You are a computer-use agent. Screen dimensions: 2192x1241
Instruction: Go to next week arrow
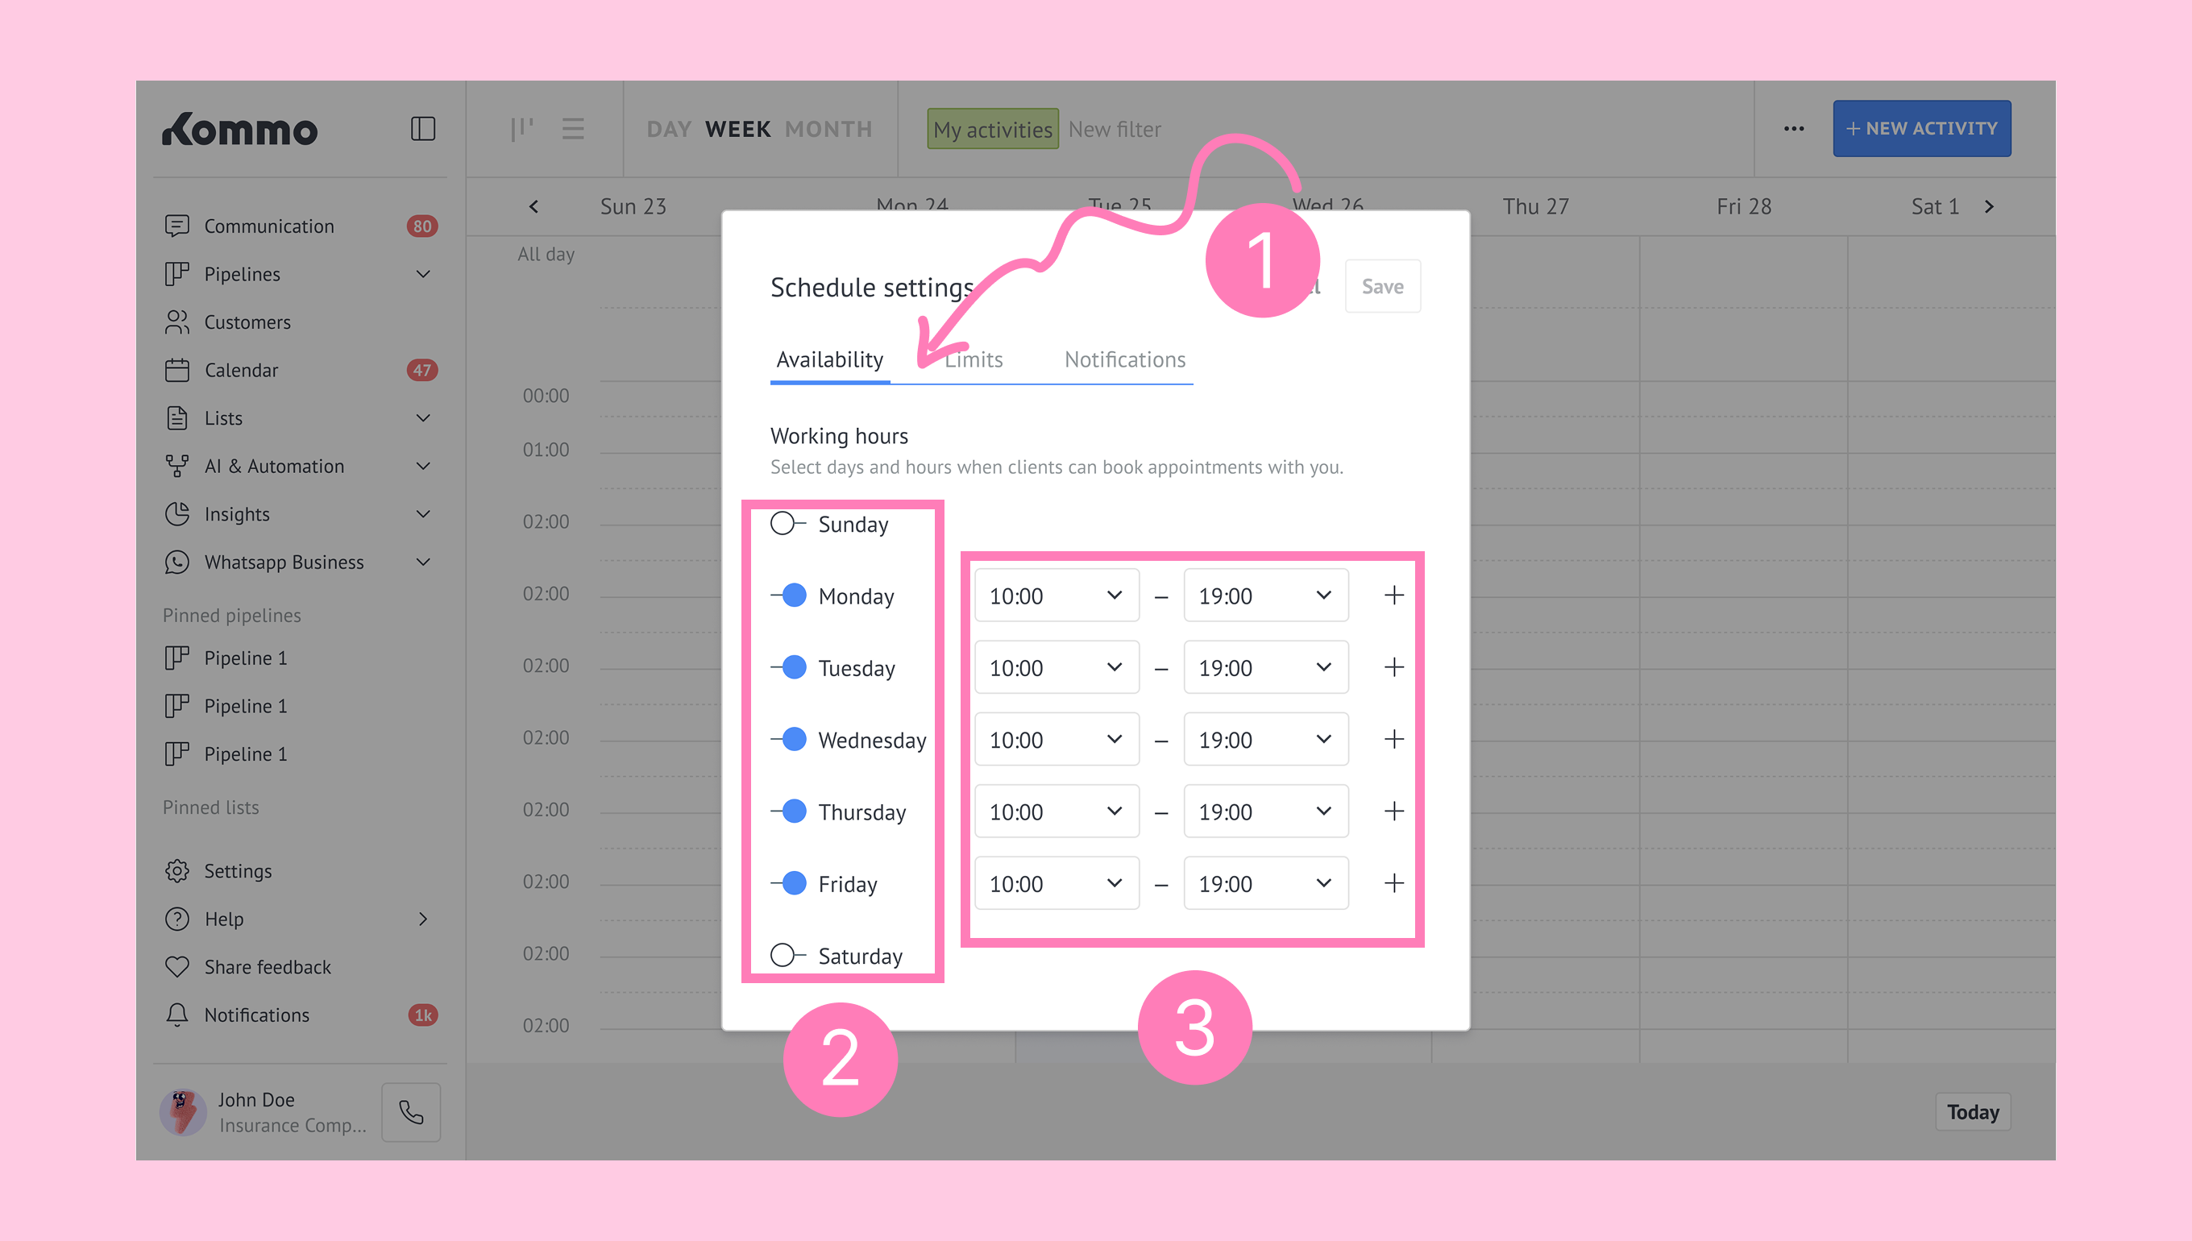point(1989,207)
